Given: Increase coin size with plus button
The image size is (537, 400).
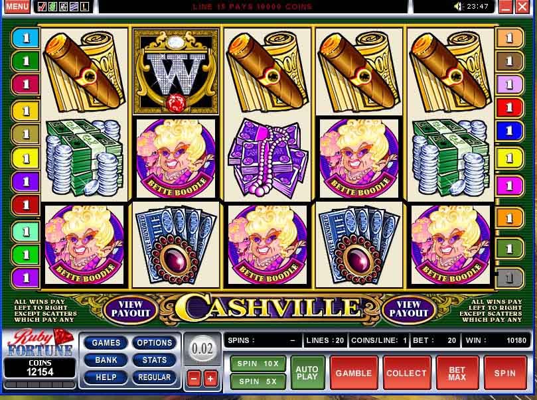Looking at the screenshot, I should pyautogui.click(x=210, y=379).
